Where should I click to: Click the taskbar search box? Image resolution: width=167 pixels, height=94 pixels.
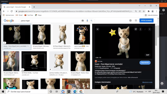[27, 92]
